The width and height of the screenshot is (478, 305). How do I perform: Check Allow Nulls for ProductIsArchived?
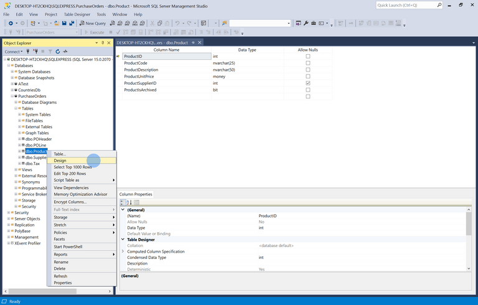pyautogui.click(x=307, y=90)
